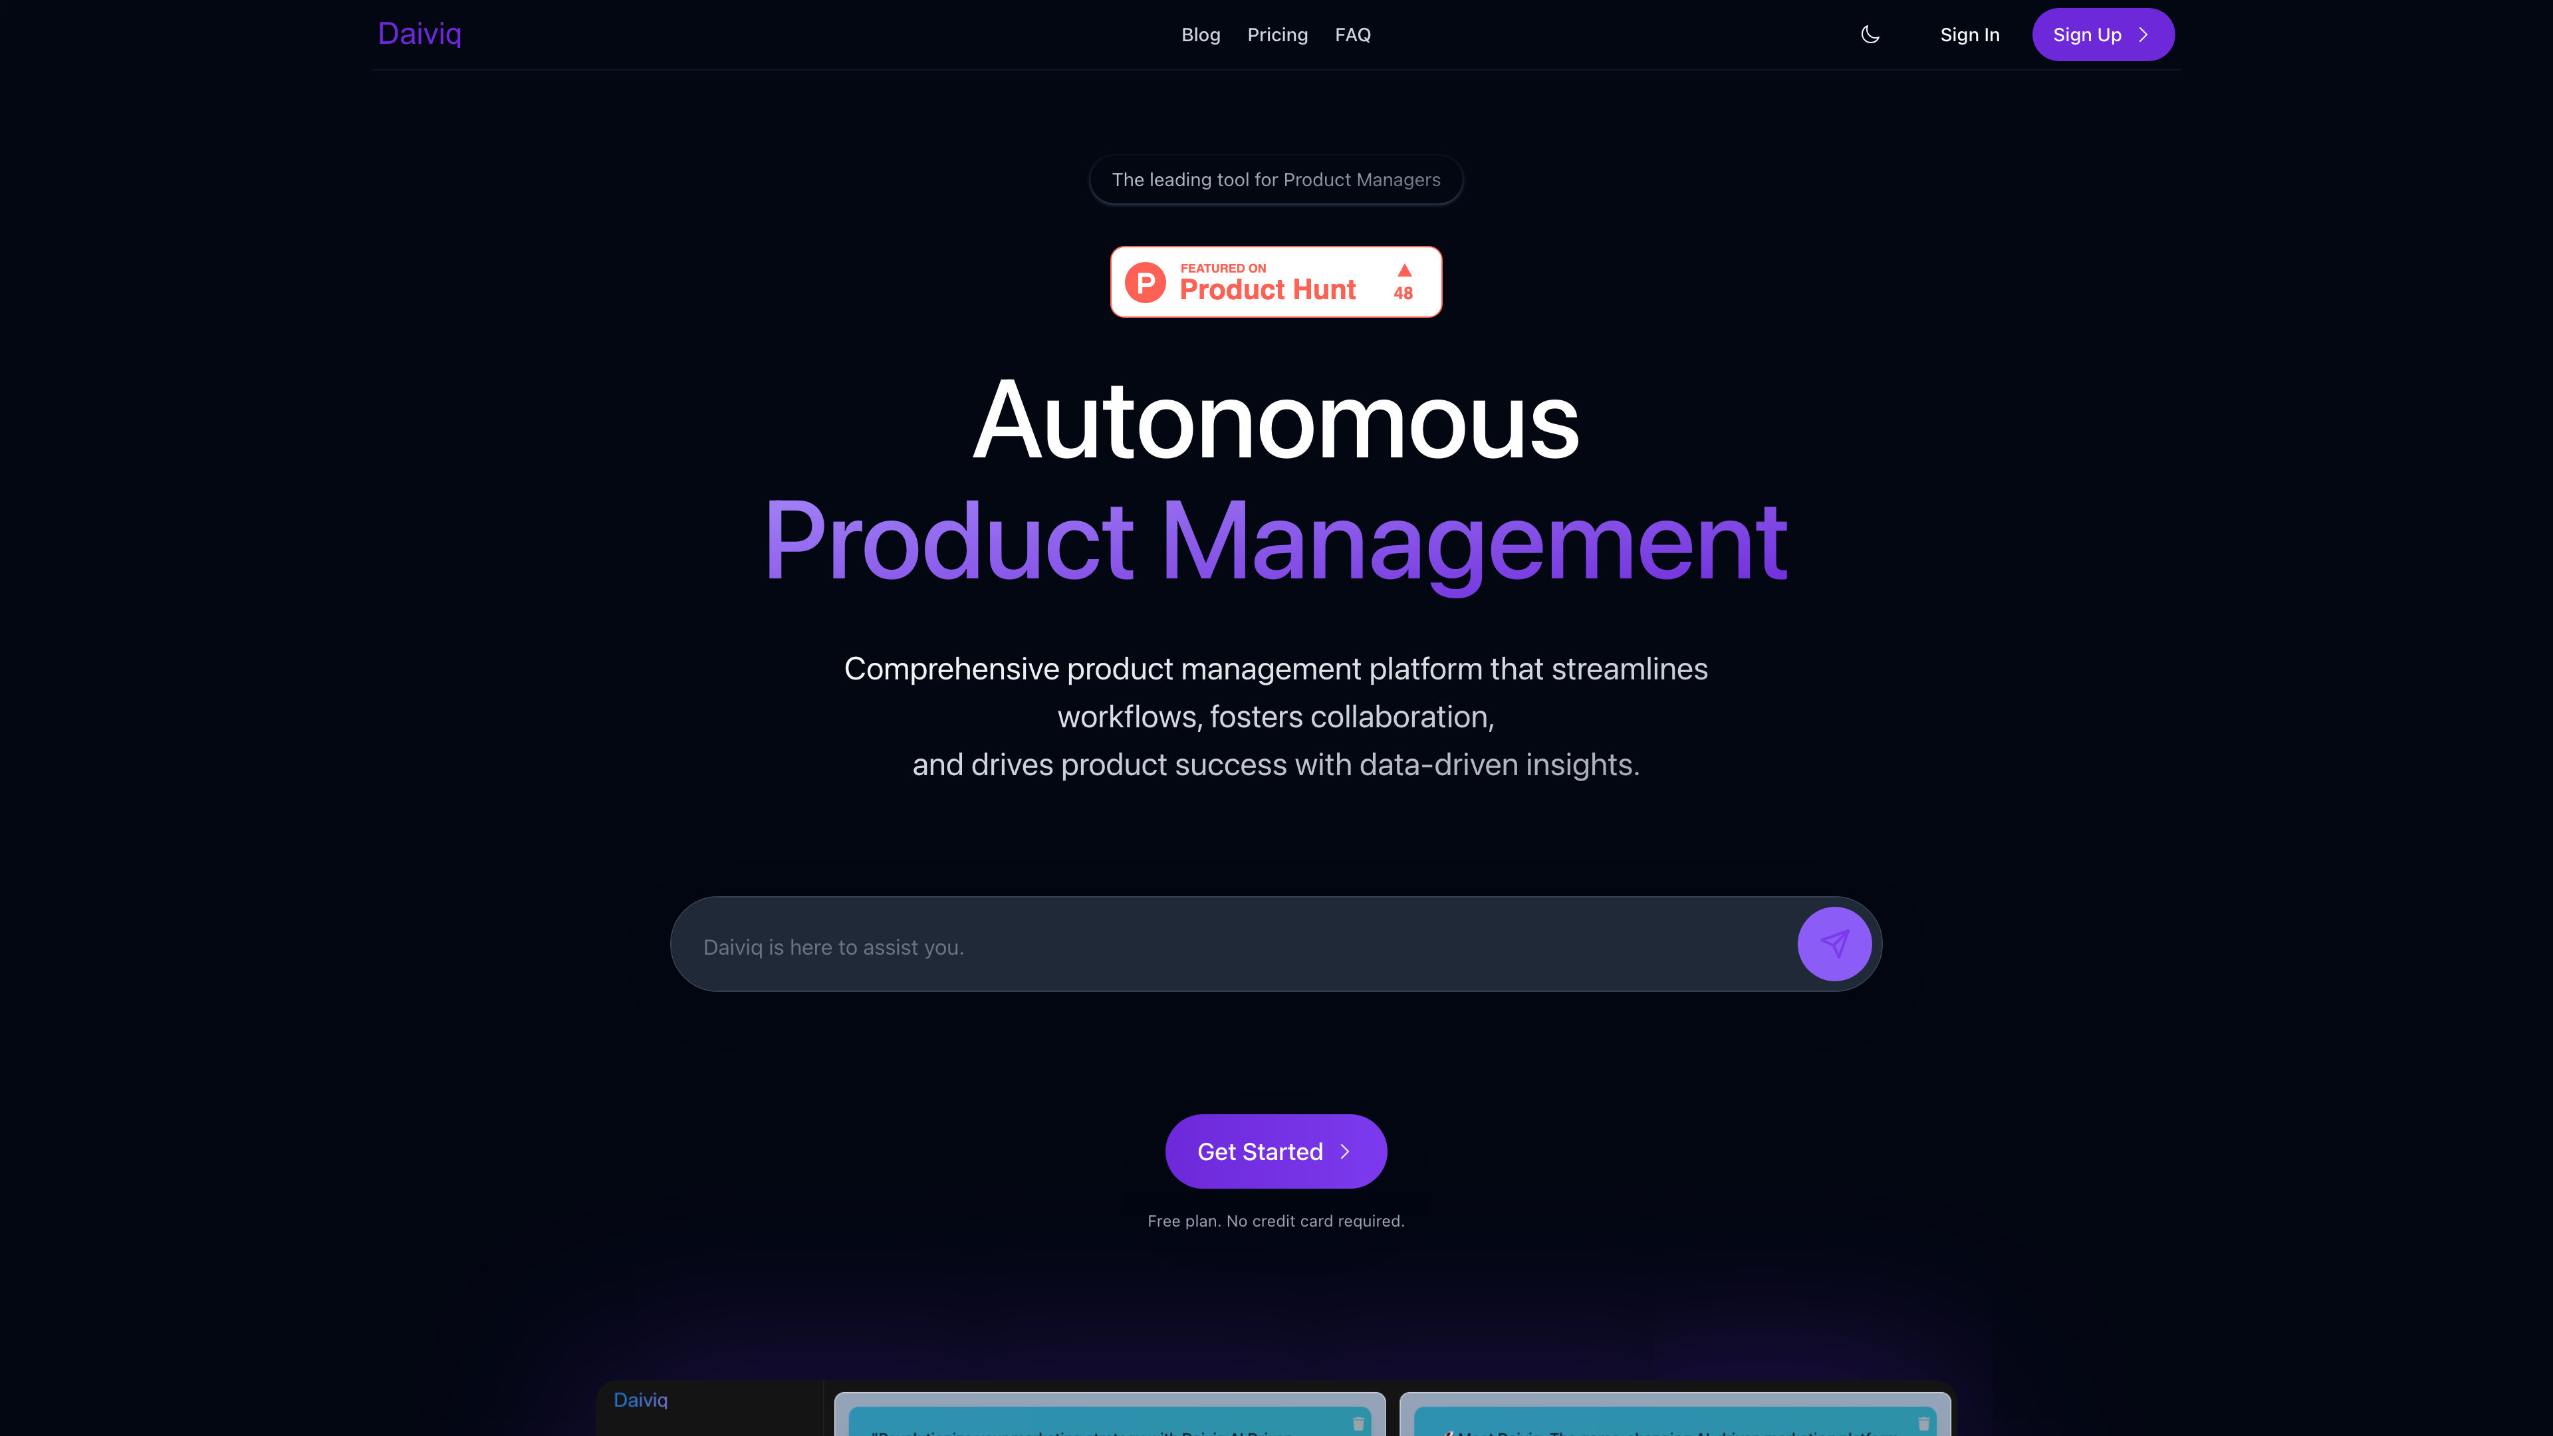Click the upvote arrow on Product Hunt badge
The image size is (2553, 1436).
pos(1403,269)
